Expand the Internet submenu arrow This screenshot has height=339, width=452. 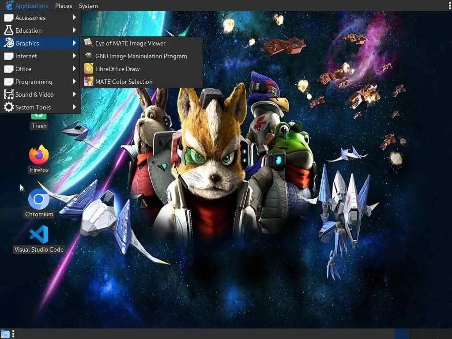(74, 56)
